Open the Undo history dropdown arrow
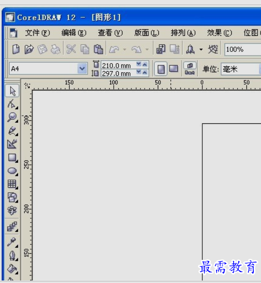 point(124,50)
